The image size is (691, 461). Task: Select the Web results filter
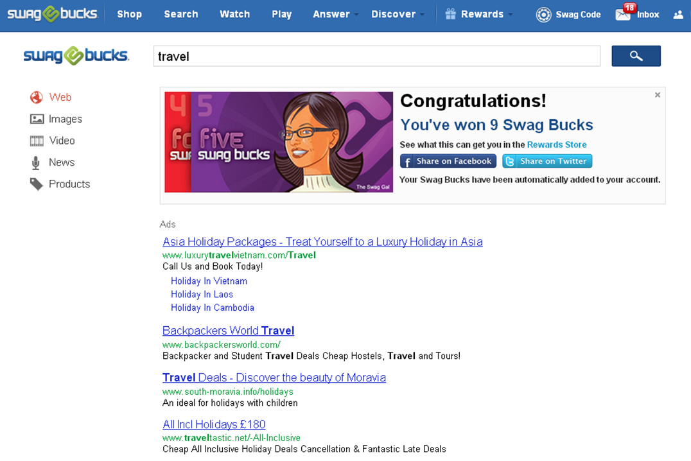click(58, 97)
